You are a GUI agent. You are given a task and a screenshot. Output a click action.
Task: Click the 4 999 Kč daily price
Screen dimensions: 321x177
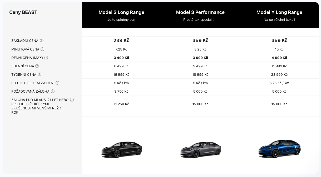(279, 58)
